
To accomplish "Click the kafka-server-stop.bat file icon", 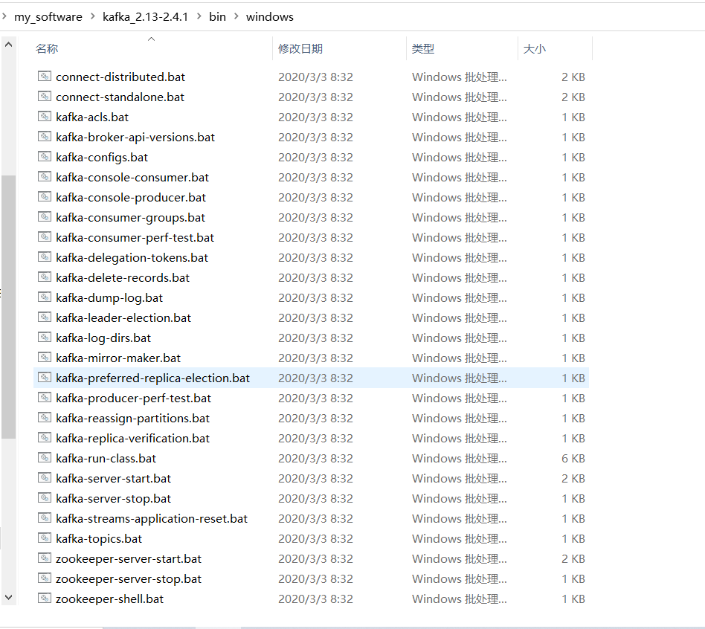I will pos(44,497).
